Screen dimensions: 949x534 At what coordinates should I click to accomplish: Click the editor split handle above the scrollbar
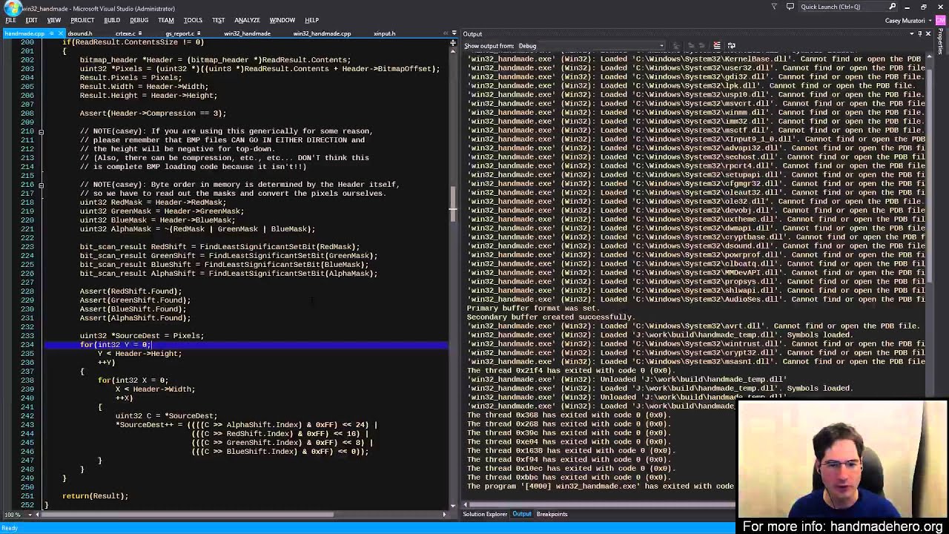click(x=452, y=44)
